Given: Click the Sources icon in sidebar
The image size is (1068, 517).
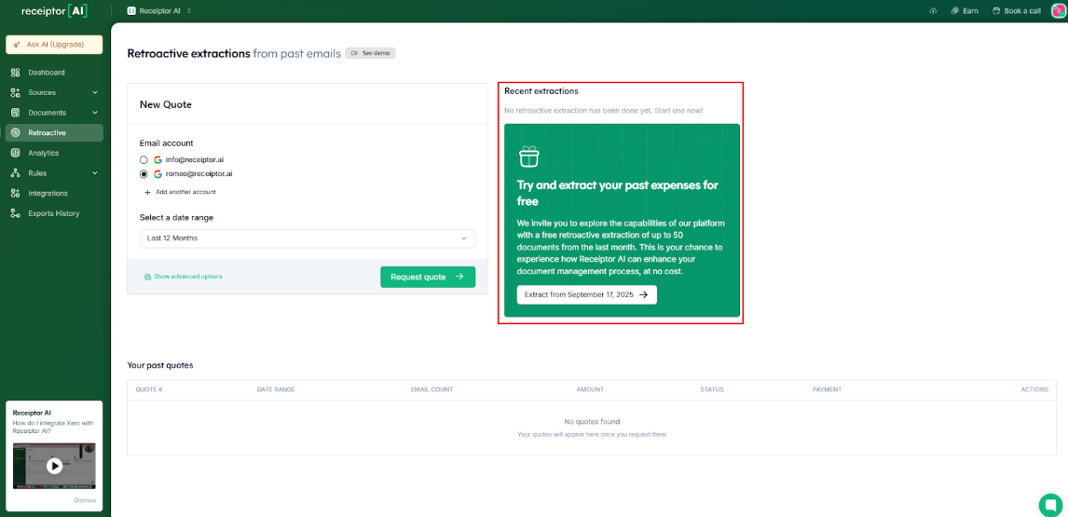Looking at the screenshot, I should click(x=15, y=92).
